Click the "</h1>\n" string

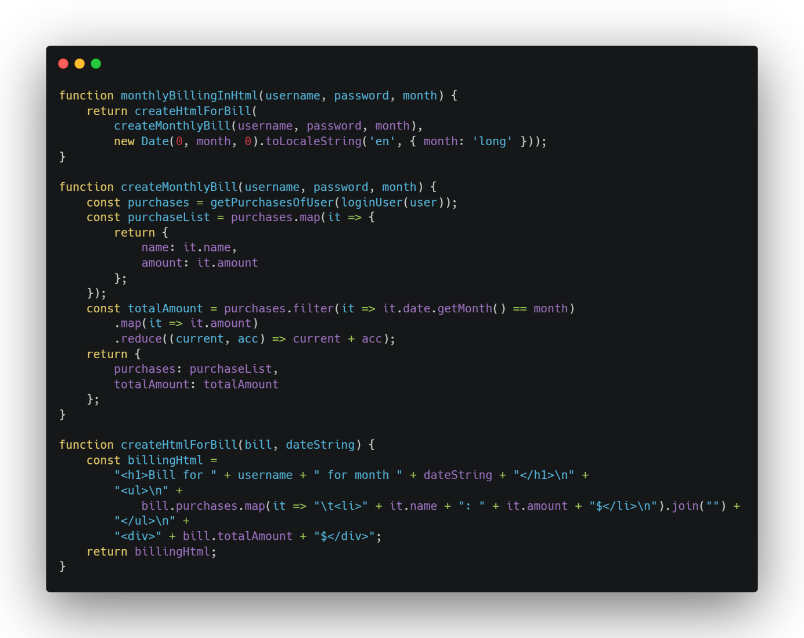coord(544,475)
